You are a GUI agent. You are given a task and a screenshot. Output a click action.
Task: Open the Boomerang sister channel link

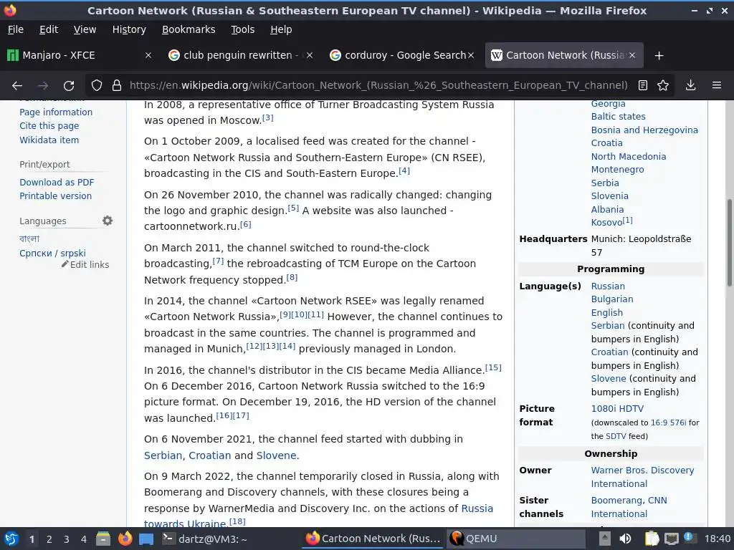(x=616, y=501)
